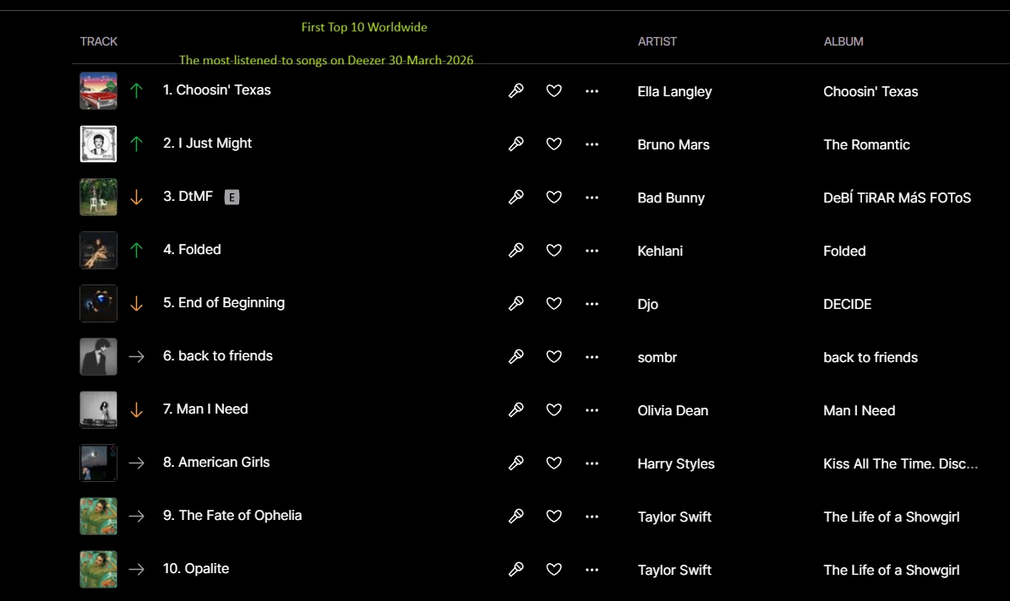Click microphone icon beside American Girls
Viewport: 1010px width, 601px height.
tap(516, 463)
